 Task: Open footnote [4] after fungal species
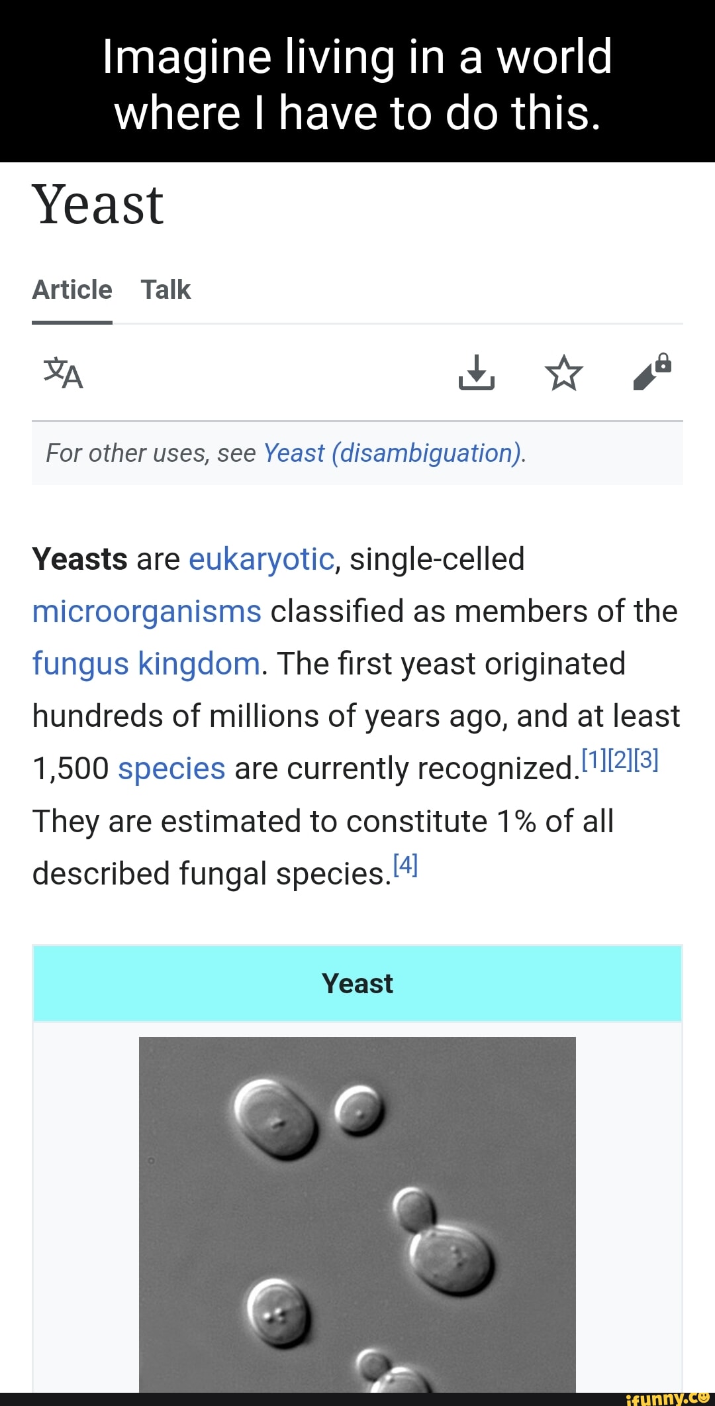[405, 865]
